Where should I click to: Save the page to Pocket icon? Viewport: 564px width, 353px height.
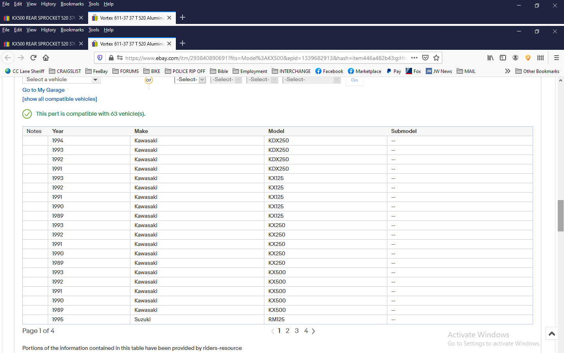425,58
